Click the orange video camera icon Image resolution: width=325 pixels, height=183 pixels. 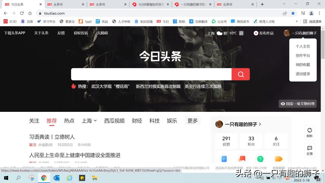click(279, 159)
